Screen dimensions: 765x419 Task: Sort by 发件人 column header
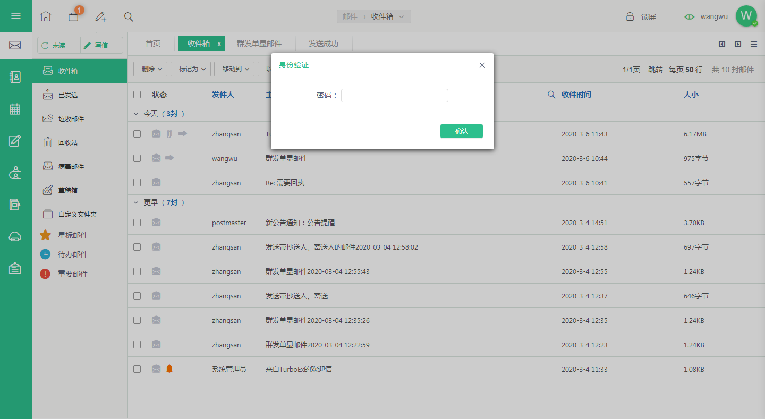[223, 95]
